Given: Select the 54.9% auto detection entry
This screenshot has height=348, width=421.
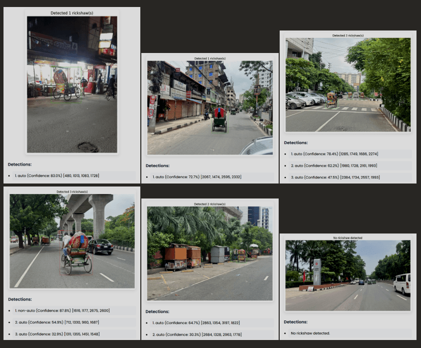Looking at the screenshot, I should click(x=56, y=322).
